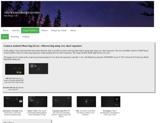Go to the About page
Viewport: 164px width, 123px height.
pos(73,30)
